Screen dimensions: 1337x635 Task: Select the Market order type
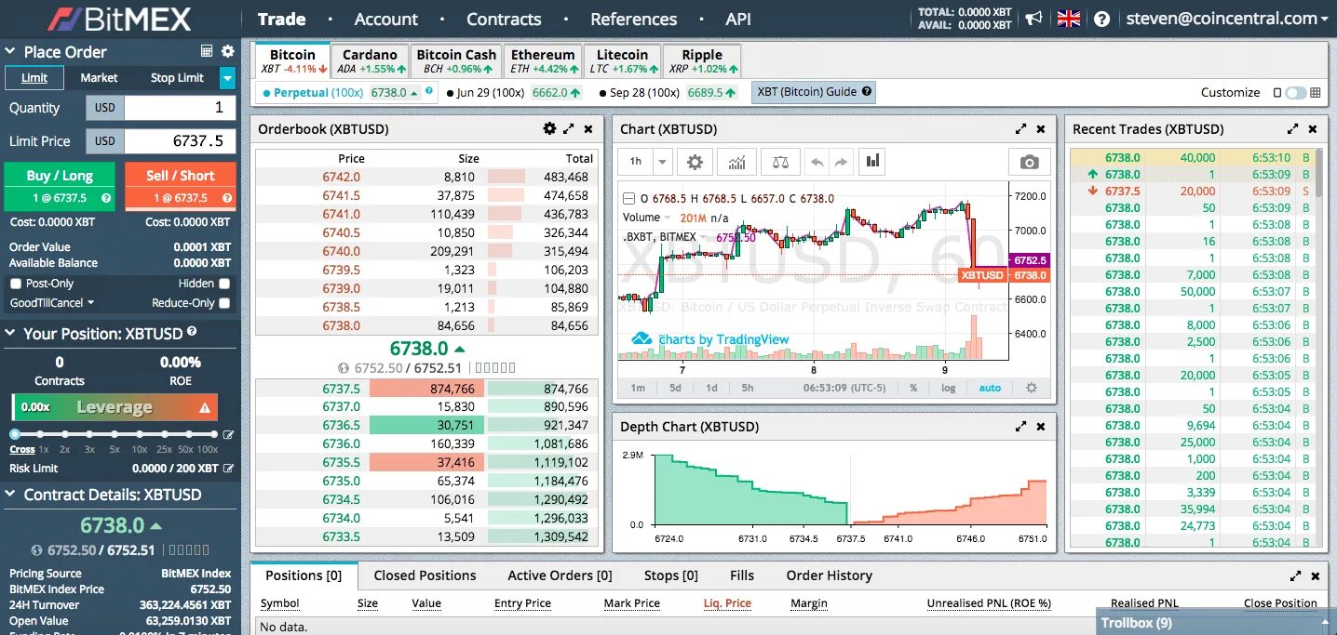pyautogui.click(x=99, y=78)
